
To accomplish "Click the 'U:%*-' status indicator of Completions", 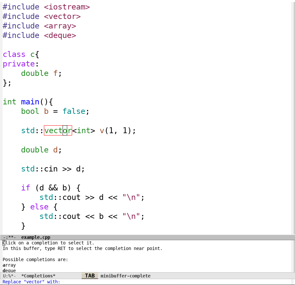I will click(x=10, y=276).
